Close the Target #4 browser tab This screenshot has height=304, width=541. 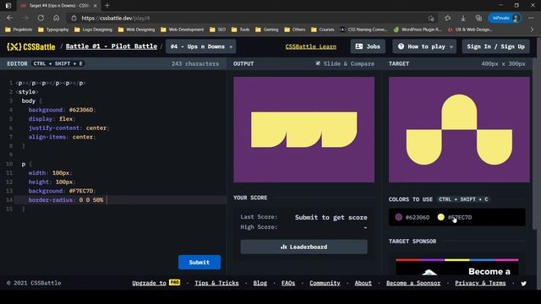(96, 6)
